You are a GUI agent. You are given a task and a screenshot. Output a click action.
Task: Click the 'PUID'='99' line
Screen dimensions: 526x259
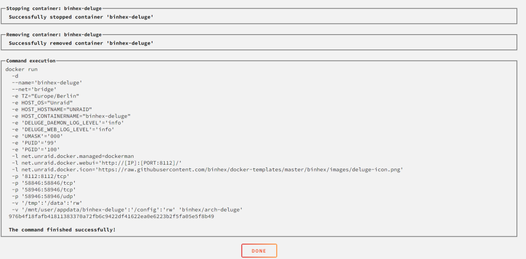(x=34, y=143)
